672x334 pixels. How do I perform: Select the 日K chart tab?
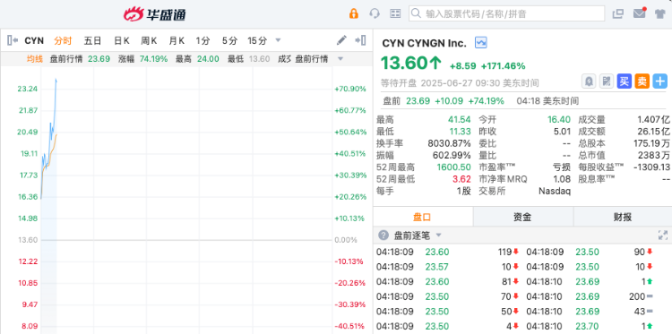(x=122, y=40)
